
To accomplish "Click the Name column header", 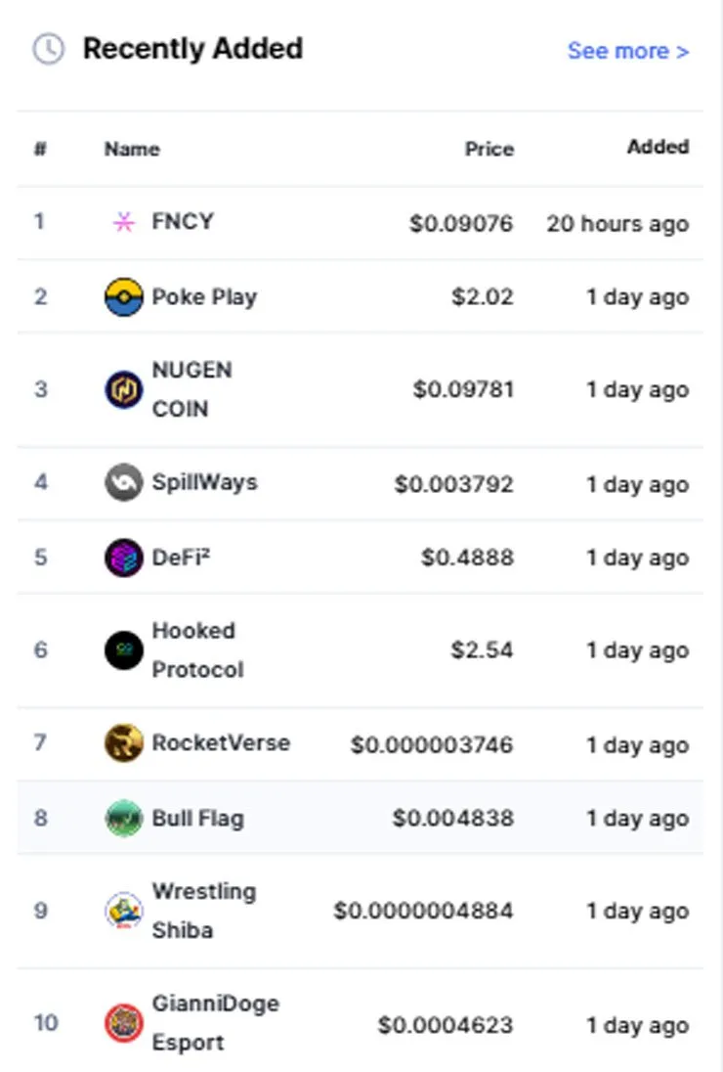I will (132, 149).
